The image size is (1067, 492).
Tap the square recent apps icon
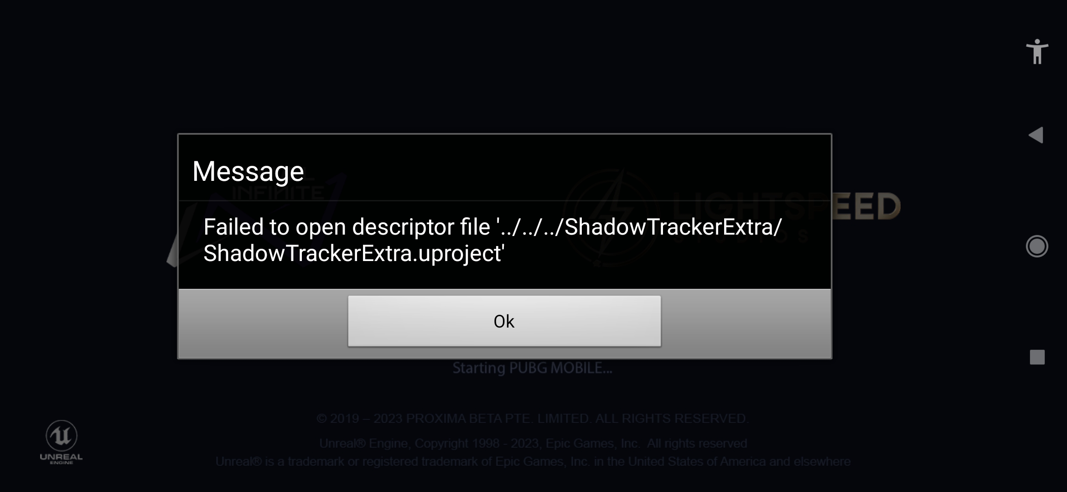(x=1037, y=357)
